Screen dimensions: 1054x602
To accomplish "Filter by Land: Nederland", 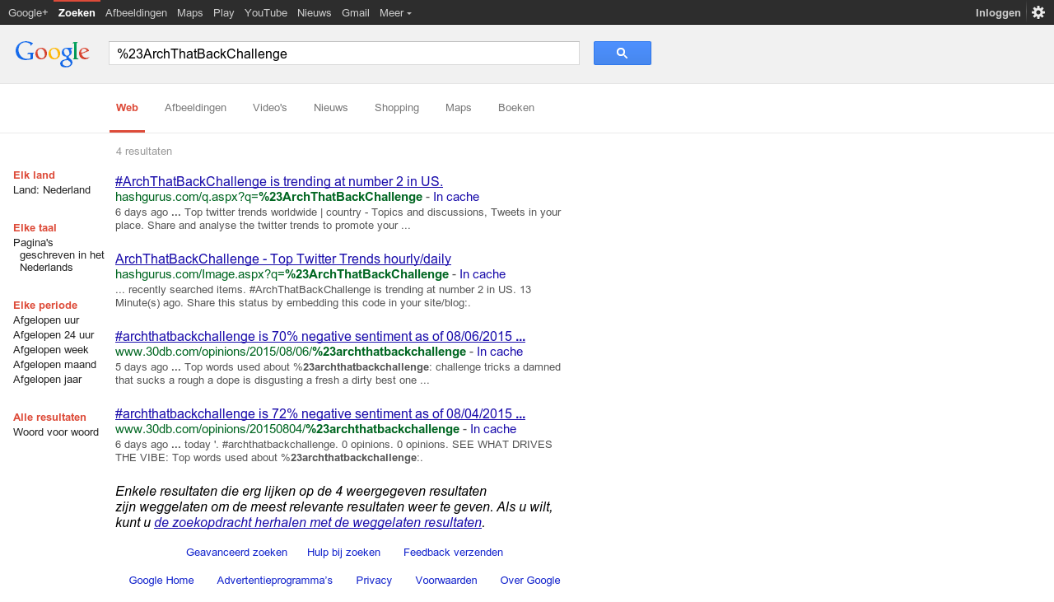I will click(x=52, y=190).
